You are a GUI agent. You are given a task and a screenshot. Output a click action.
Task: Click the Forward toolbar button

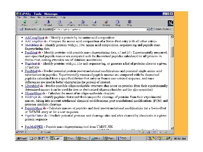point(36,23)
